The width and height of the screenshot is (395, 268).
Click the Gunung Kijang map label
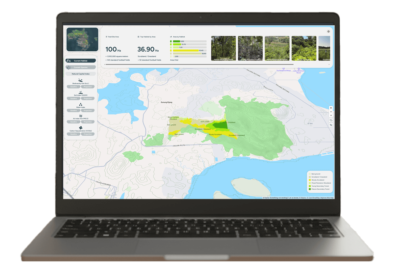coord(167,102)
